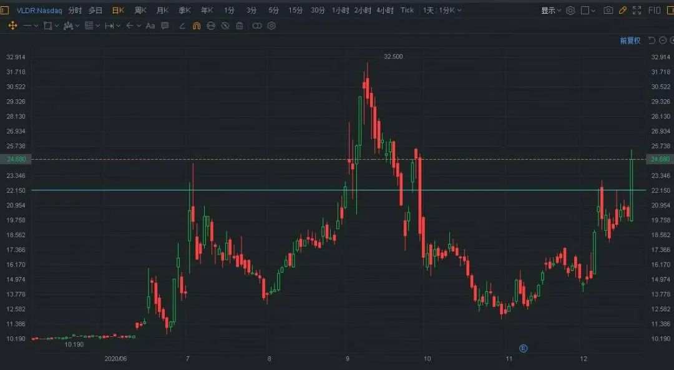Select the arrow annotation tool
Screen dimensions: 674x370
tap(130, 26)
